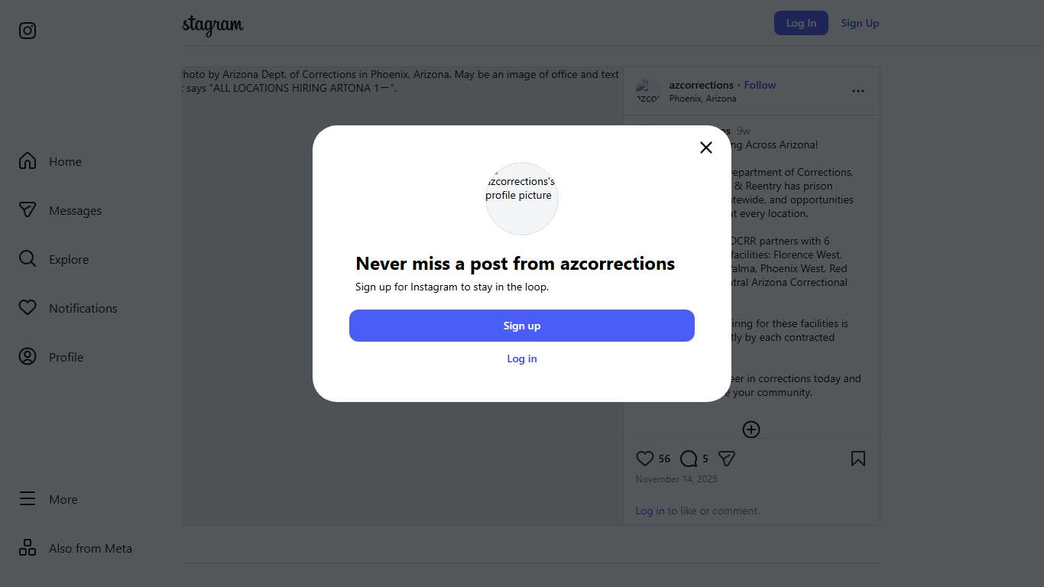Click Log in link inside the dialog
This screenshot has height=587, width=1044.
[x=522, y=358]
